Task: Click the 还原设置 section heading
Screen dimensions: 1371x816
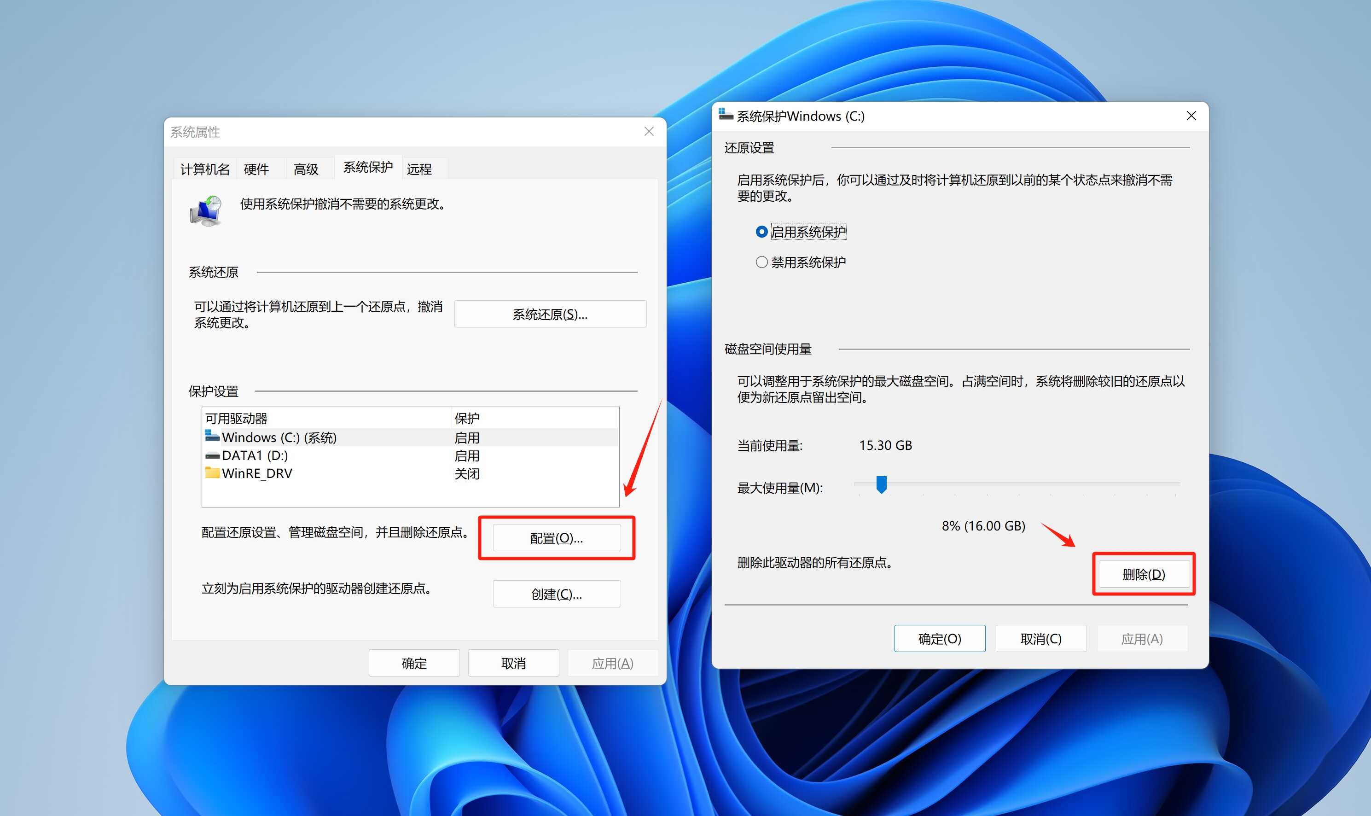Action: (x=749, y=147)
